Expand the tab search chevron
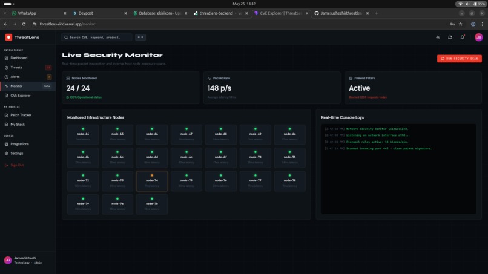This screenshot has width=488, height=274. 5,13
